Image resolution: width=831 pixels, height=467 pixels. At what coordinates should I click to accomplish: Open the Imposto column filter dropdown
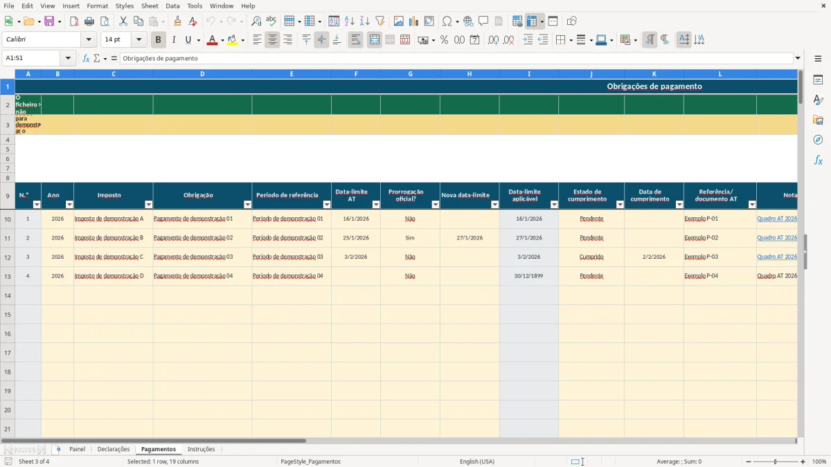pyautogui.click(x=148, y=204)
